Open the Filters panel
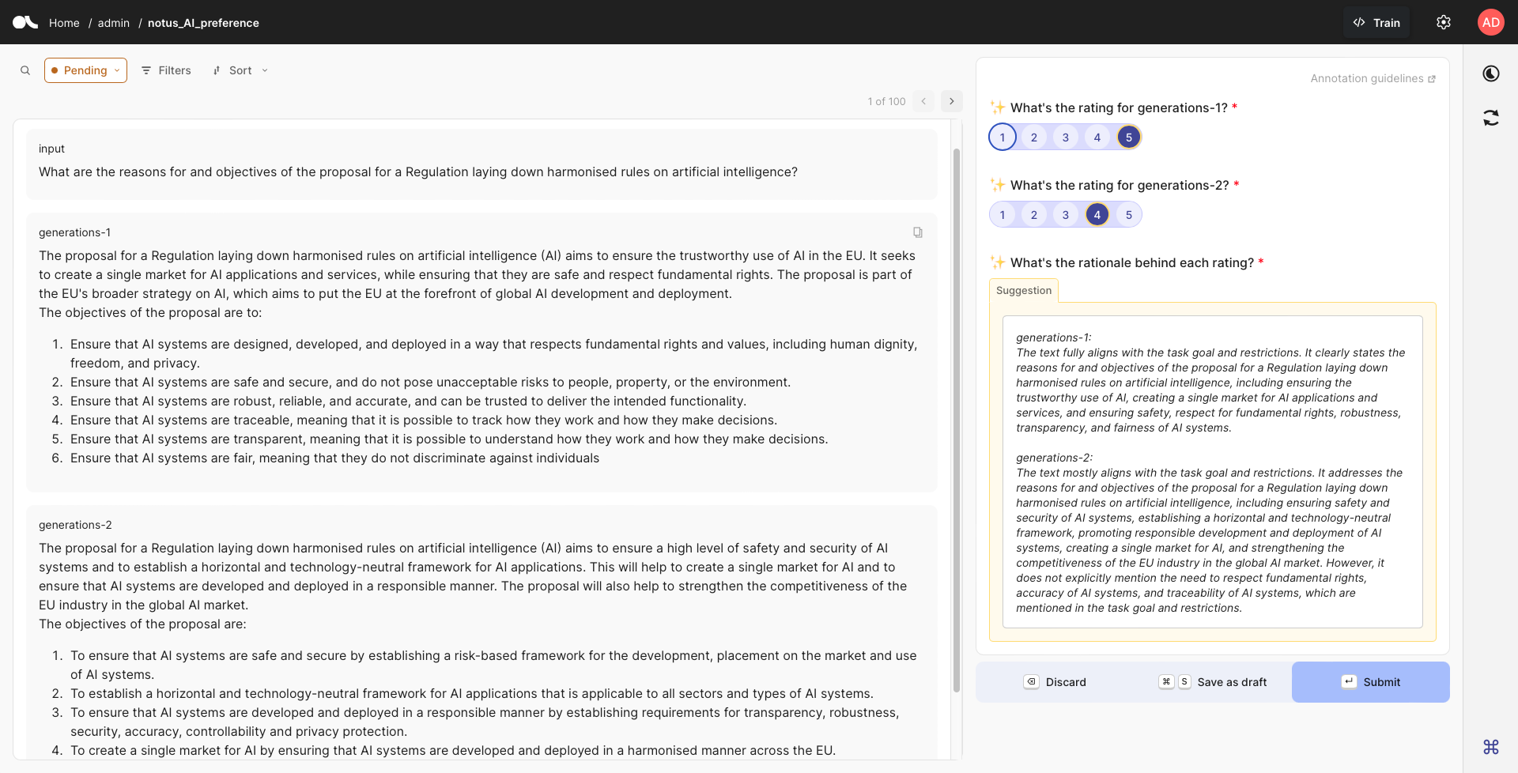Viewport: 1518px width, 773px height. [166, 70]
